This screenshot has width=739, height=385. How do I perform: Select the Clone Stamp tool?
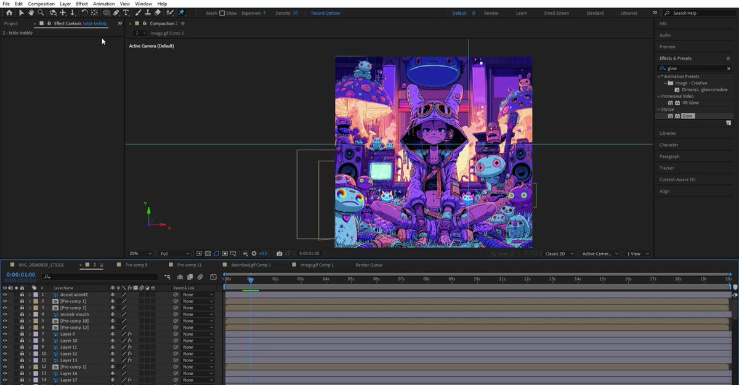(x=148, y=12)
